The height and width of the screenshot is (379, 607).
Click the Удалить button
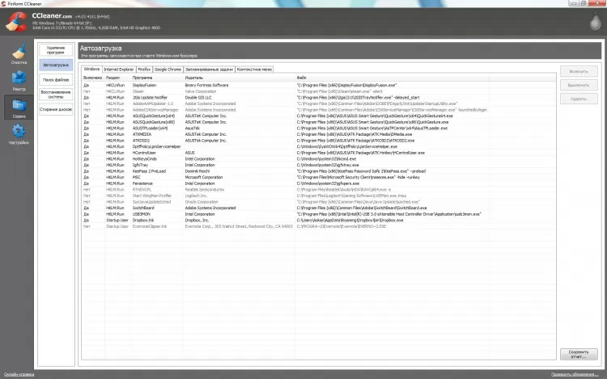tap(579, 99)
